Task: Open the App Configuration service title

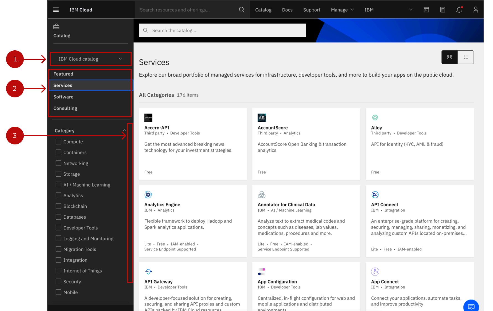Action: coord(277,282)
